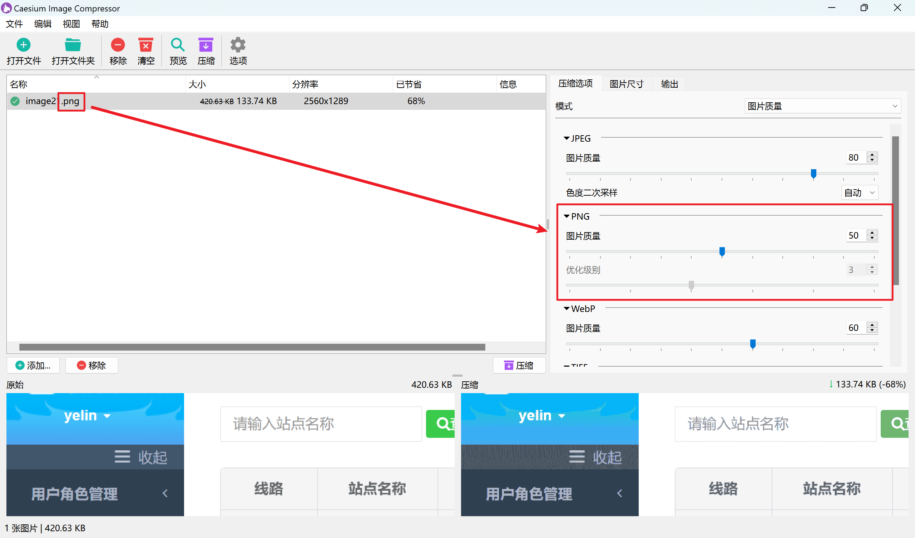This screenshot has height=538, width=915.
Task: Click the 添加... button below the list
Action: point(33,365)
